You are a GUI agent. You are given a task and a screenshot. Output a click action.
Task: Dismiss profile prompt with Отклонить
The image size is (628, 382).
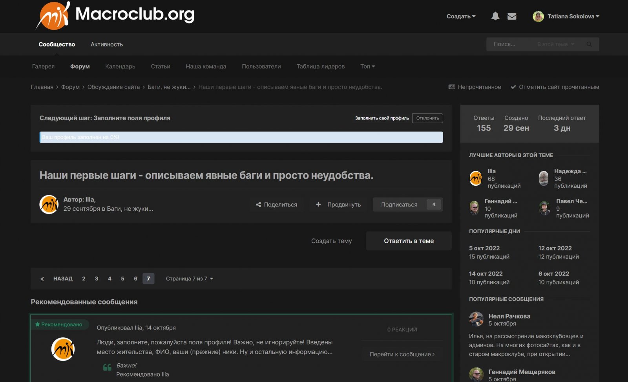(427, 118)
